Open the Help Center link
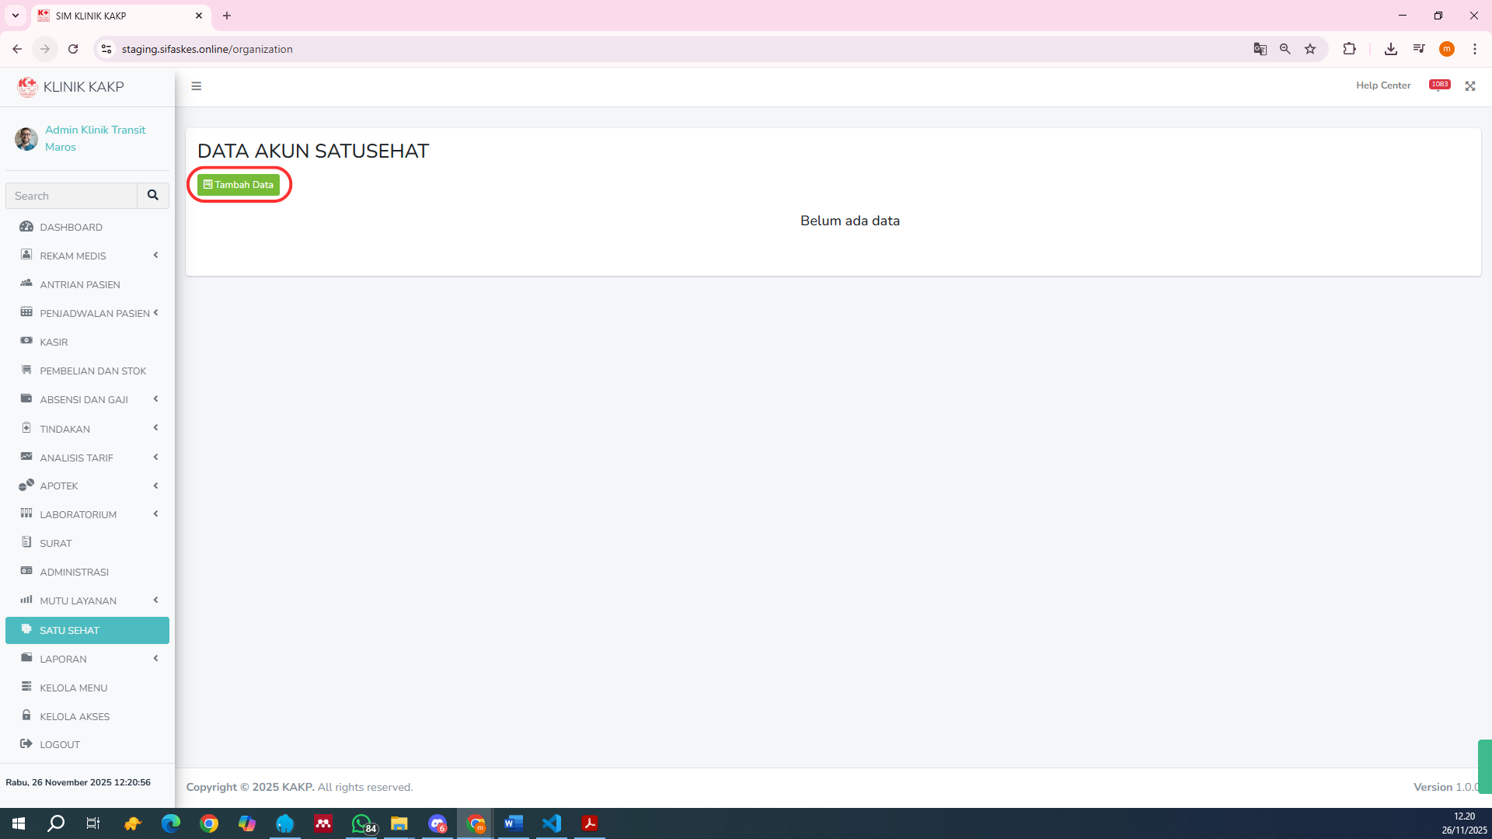The image size is (1492, 839). point(1382,85)
